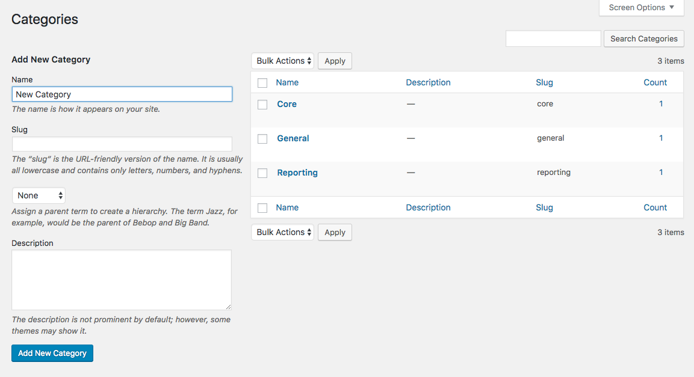Tick the checkbox for General category
Viewport: 694px width, 377px height.
click(262, 139)
